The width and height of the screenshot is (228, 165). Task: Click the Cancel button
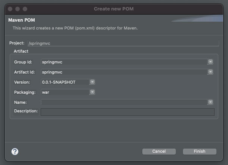pyautogui.click(x=159, y=152)
